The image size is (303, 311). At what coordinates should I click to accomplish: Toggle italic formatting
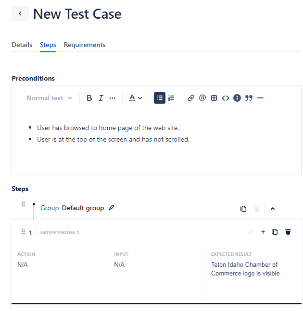click(x=101, y=98)
